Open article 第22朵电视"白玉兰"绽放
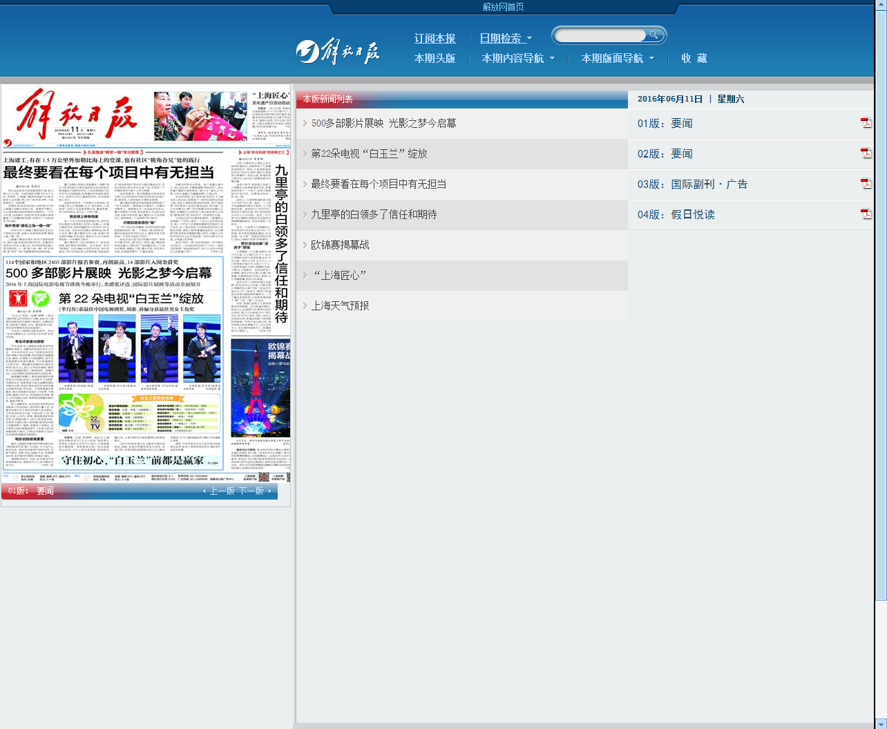 coord(369,153)
